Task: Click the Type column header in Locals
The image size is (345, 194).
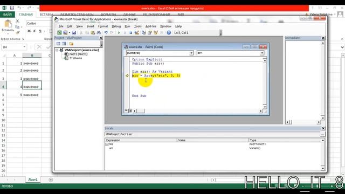Action: pos(285,140)
